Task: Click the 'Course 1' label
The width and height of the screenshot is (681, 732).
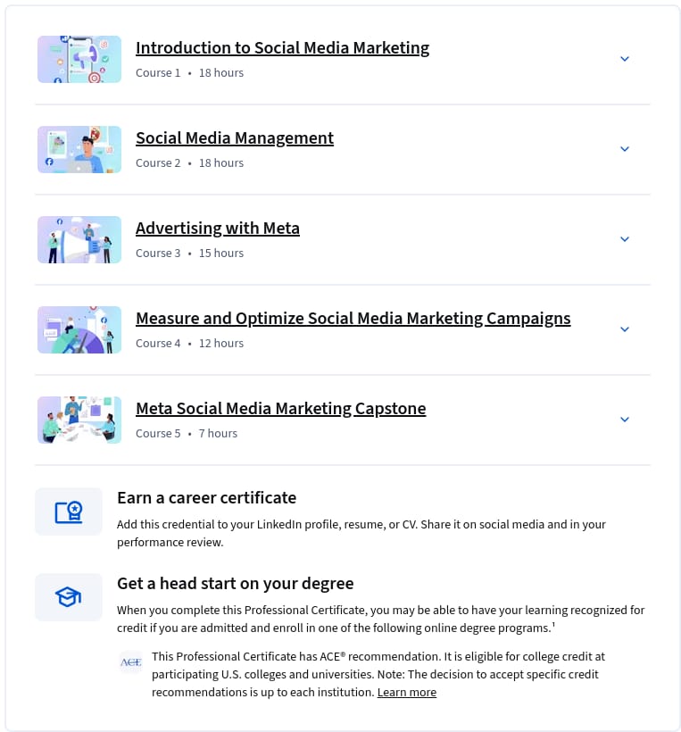Action: tap(158, 73)
